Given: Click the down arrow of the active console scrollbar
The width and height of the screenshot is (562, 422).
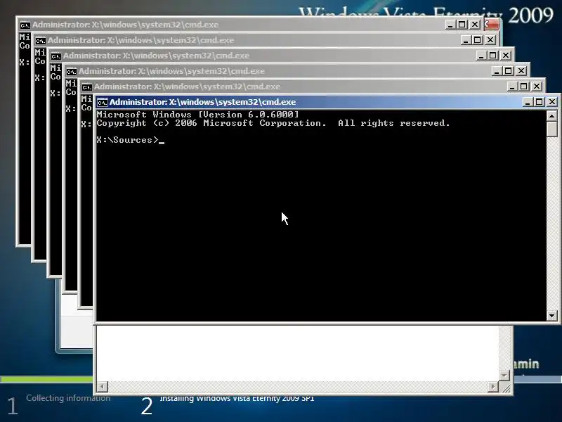Looking at the screenshot, I should (551, 316).
